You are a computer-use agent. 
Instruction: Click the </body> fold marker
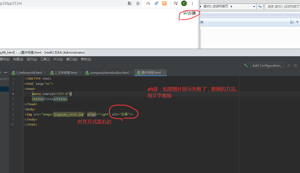coord(23,119)
